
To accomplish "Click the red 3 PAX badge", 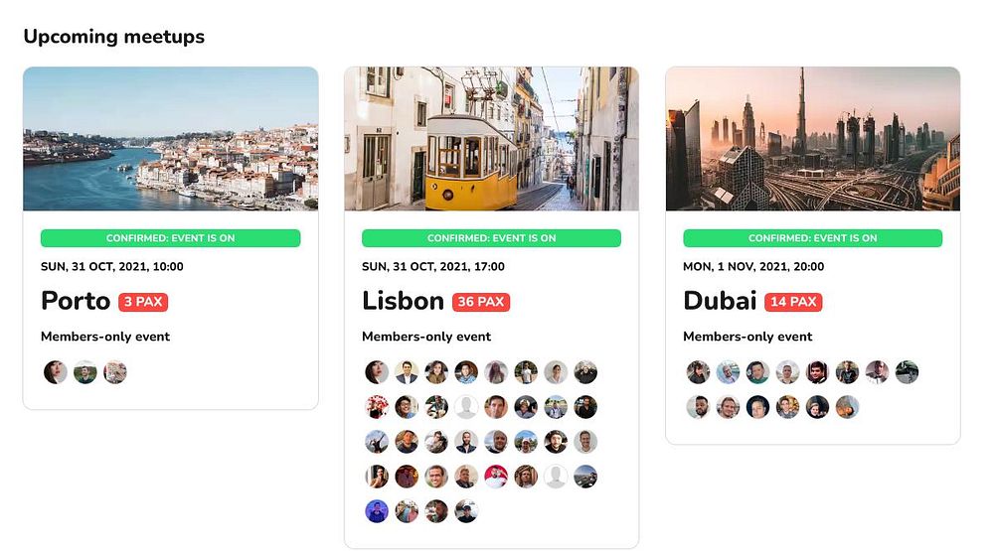I will click(x=143, y=302).
